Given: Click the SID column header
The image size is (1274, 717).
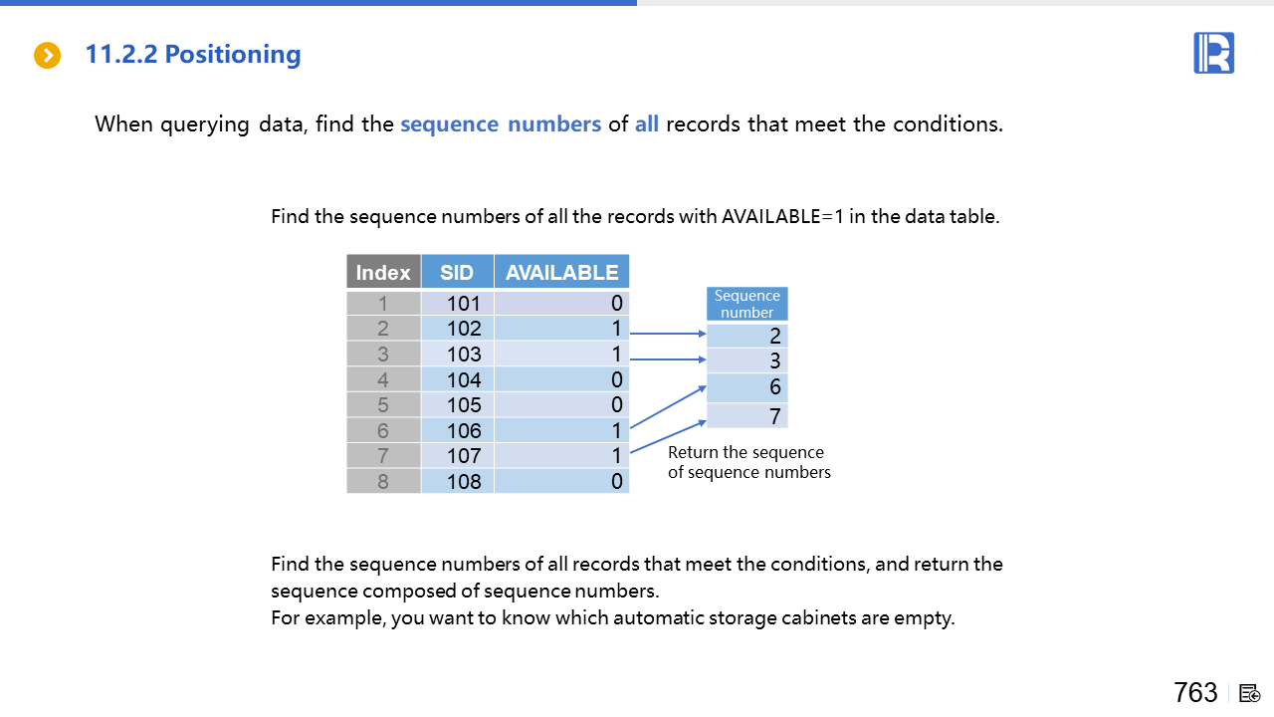Looking at the screenshot, I should click(457, 272).
